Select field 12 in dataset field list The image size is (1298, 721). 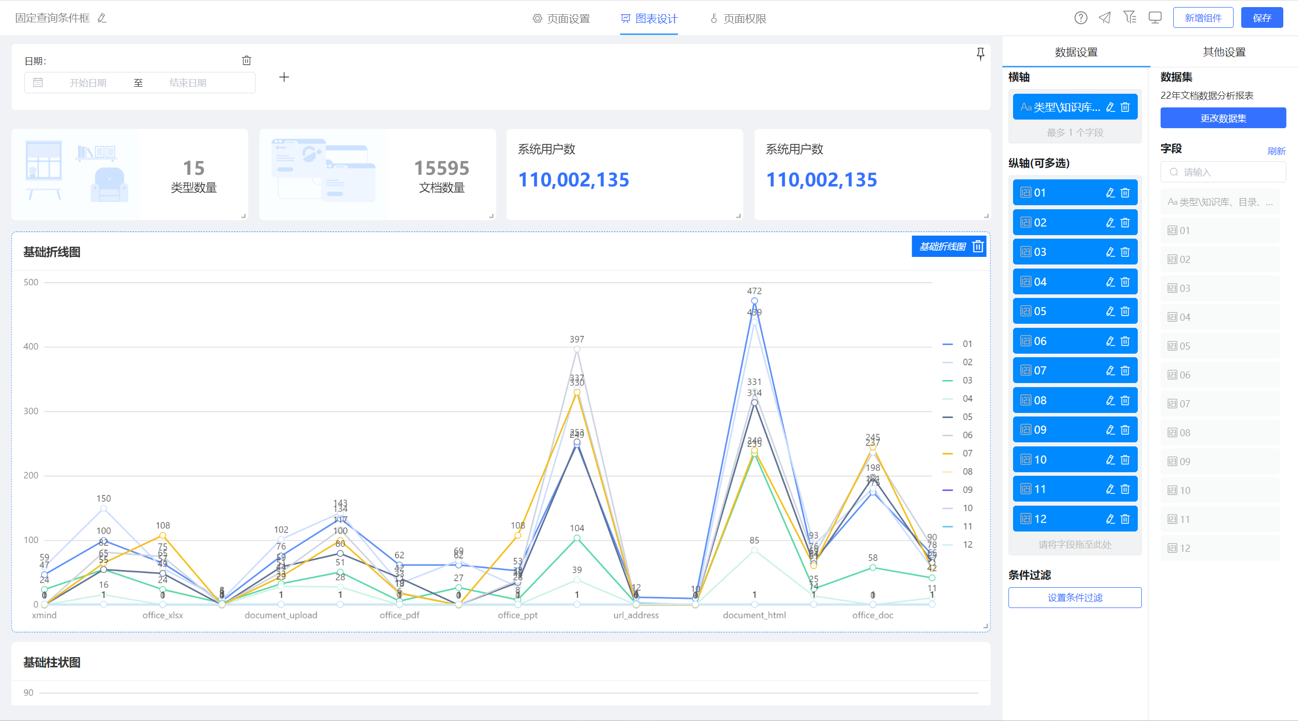(1220, 548)
